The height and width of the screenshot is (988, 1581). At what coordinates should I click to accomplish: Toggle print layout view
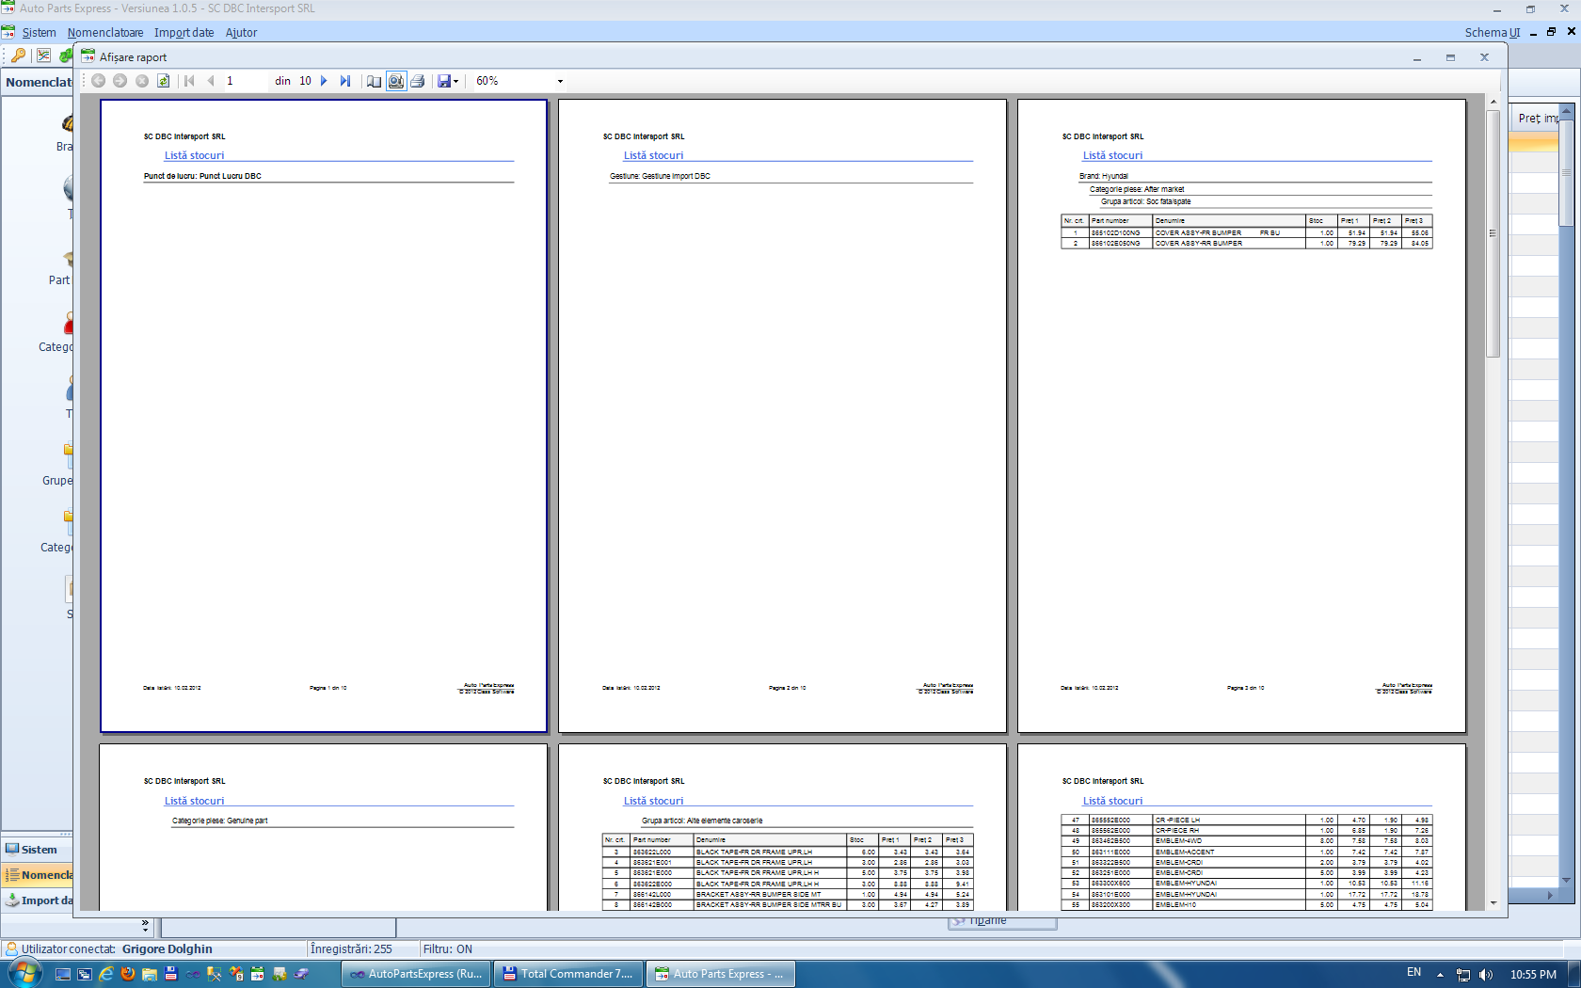coord(396,81)
